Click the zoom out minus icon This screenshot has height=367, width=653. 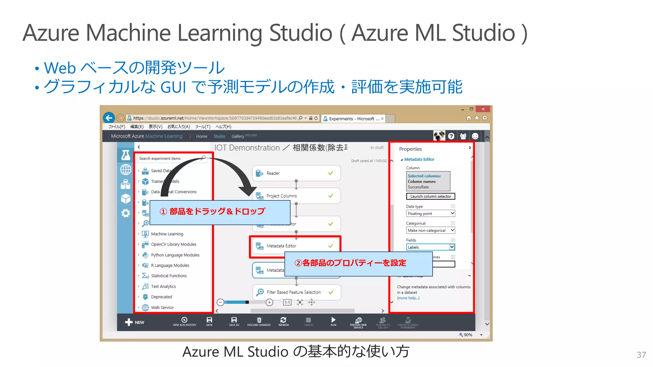click(220, 302)
